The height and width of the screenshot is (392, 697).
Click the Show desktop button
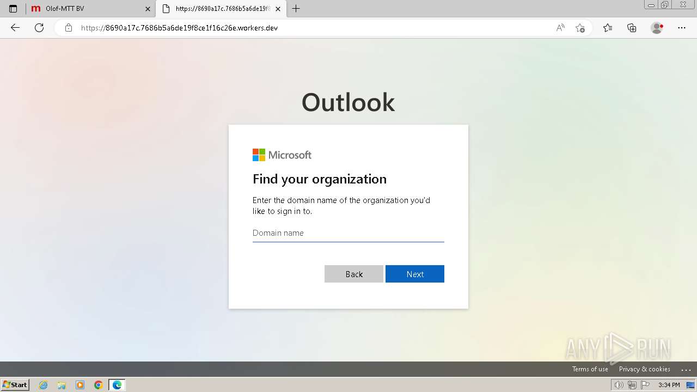tap(690, 385)
